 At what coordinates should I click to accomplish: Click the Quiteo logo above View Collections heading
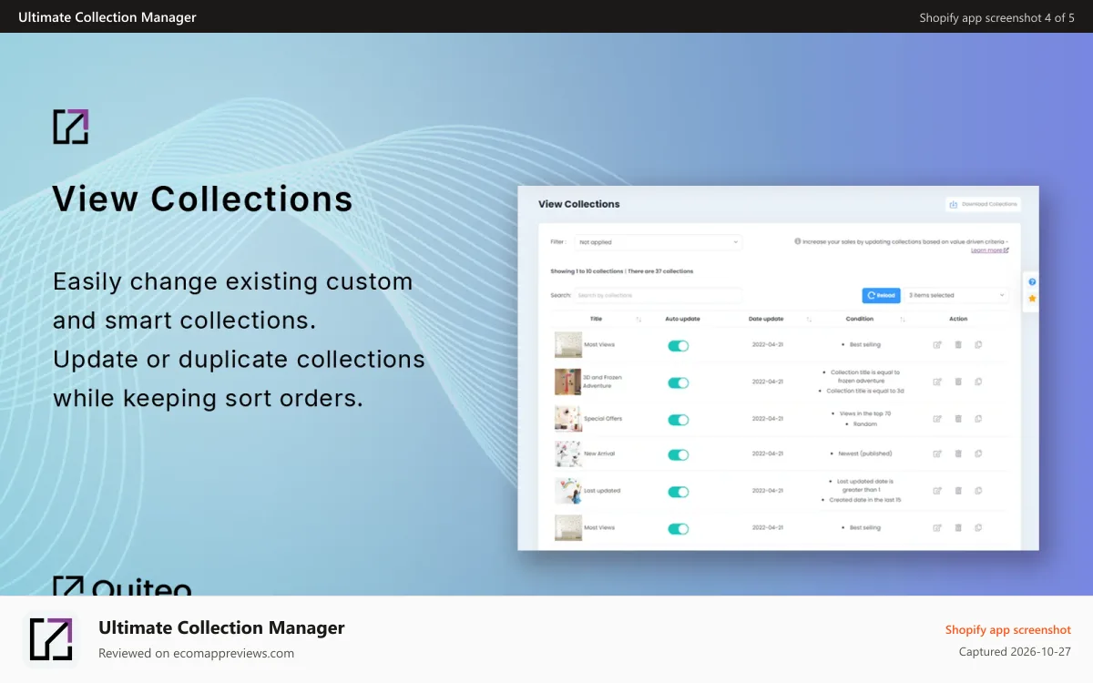71,127
